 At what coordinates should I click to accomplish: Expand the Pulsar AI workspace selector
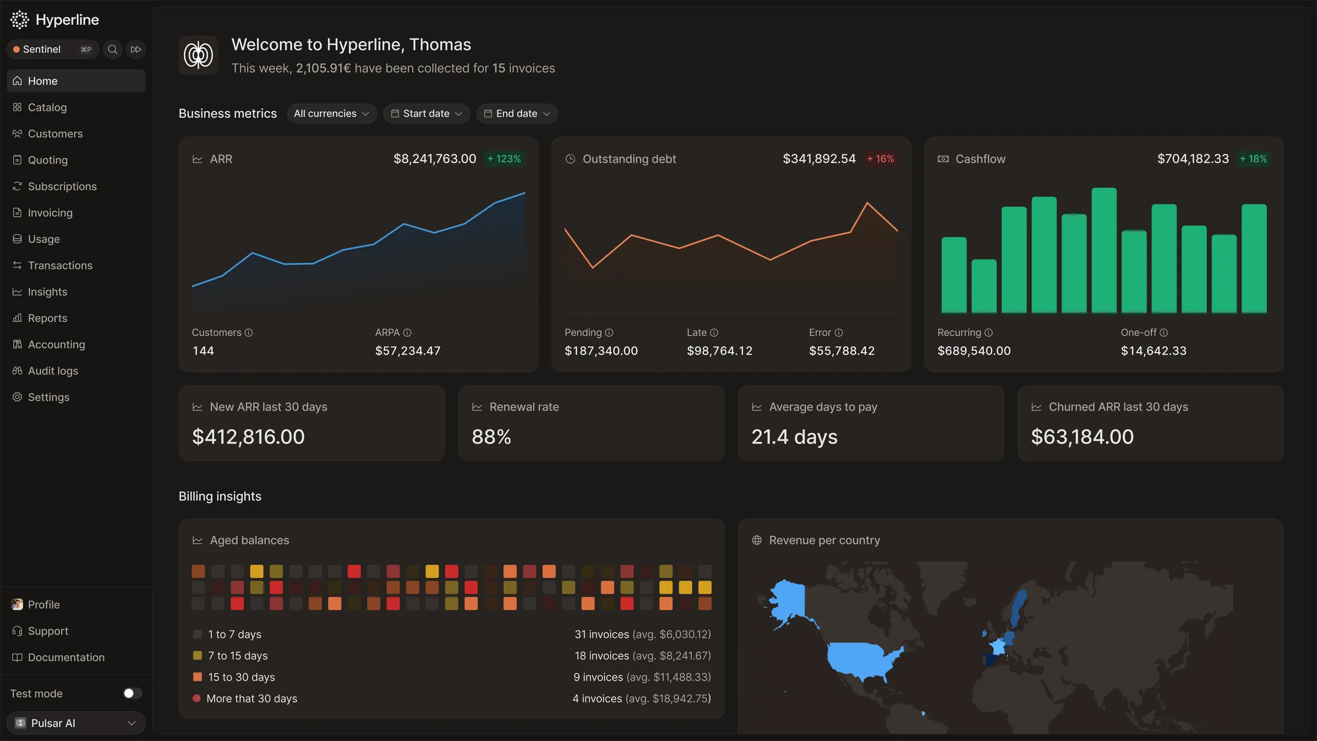76,723
